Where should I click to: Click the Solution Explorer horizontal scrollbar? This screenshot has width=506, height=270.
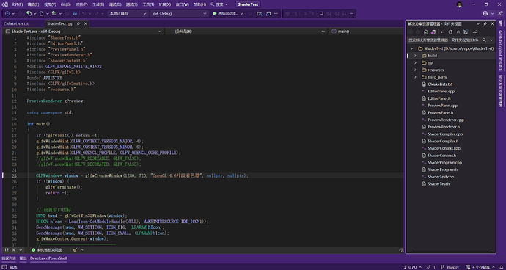pos(450,251)
